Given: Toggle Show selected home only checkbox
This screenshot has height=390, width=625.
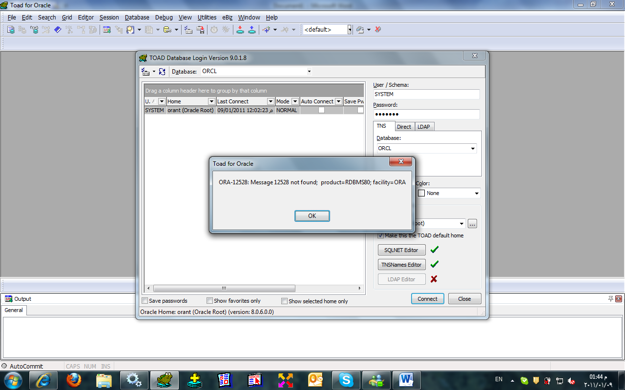Looking at the screenshot, I should tap(285, 301).
